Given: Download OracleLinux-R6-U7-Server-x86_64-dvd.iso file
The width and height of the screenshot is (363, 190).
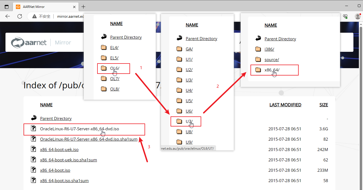Looking at the screenshot, I should click(79, 129).
